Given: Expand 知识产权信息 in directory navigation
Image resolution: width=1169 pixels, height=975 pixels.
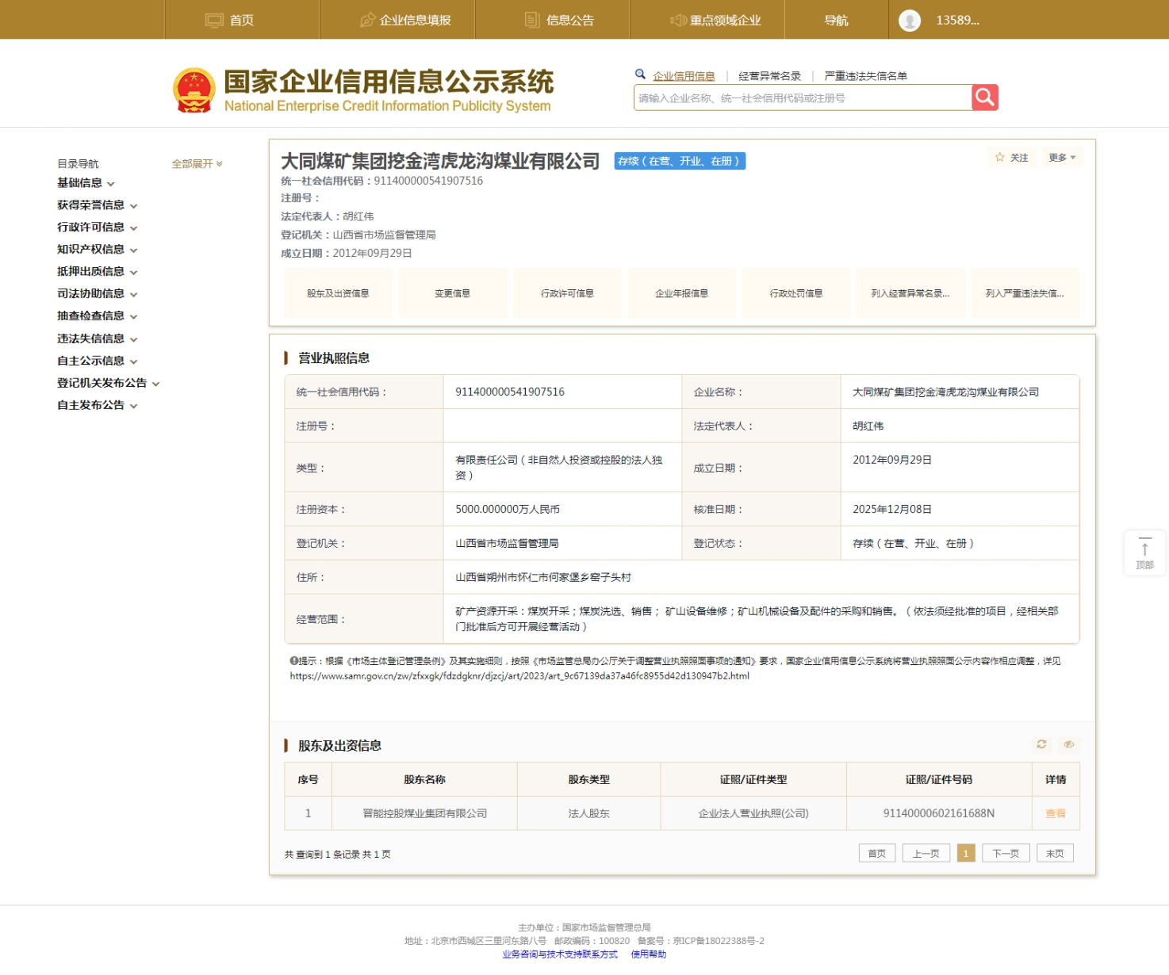Looking at the screenshot, I should tap(97, 250).
